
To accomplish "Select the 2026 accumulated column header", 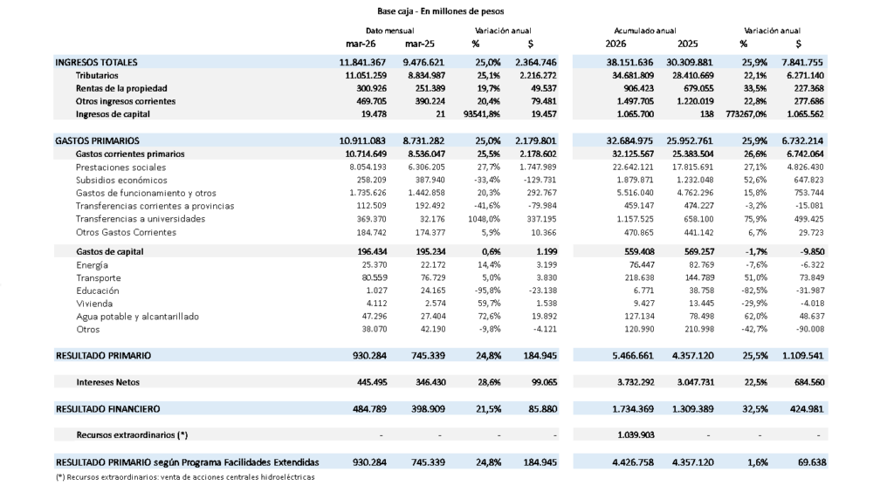I will (x=615, y=43).
